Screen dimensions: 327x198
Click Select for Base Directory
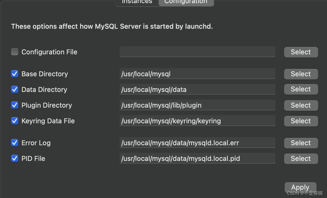[x=301, y=74]
